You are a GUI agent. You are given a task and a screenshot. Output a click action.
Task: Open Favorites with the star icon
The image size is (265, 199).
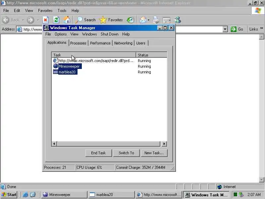coord(103,20)
